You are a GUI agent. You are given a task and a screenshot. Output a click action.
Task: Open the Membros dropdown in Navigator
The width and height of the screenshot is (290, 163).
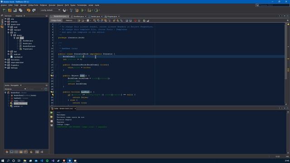coord(15,89)
